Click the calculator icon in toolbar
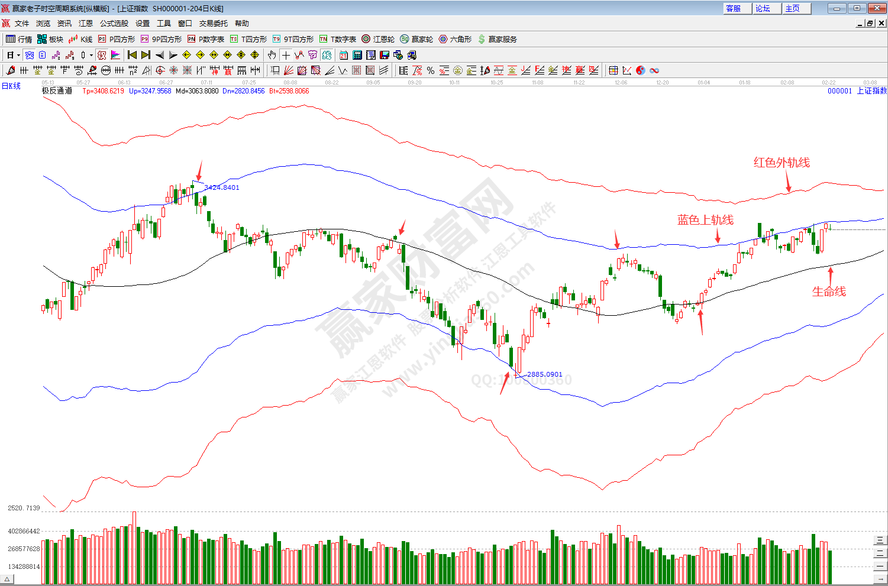 pos(357,55)
